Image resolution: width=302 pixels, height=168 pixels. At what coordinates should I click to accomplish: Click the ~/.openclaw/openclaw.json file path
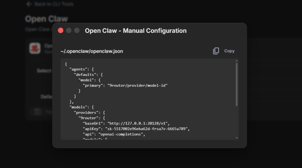pyautogui.click(x=92, y=51)
